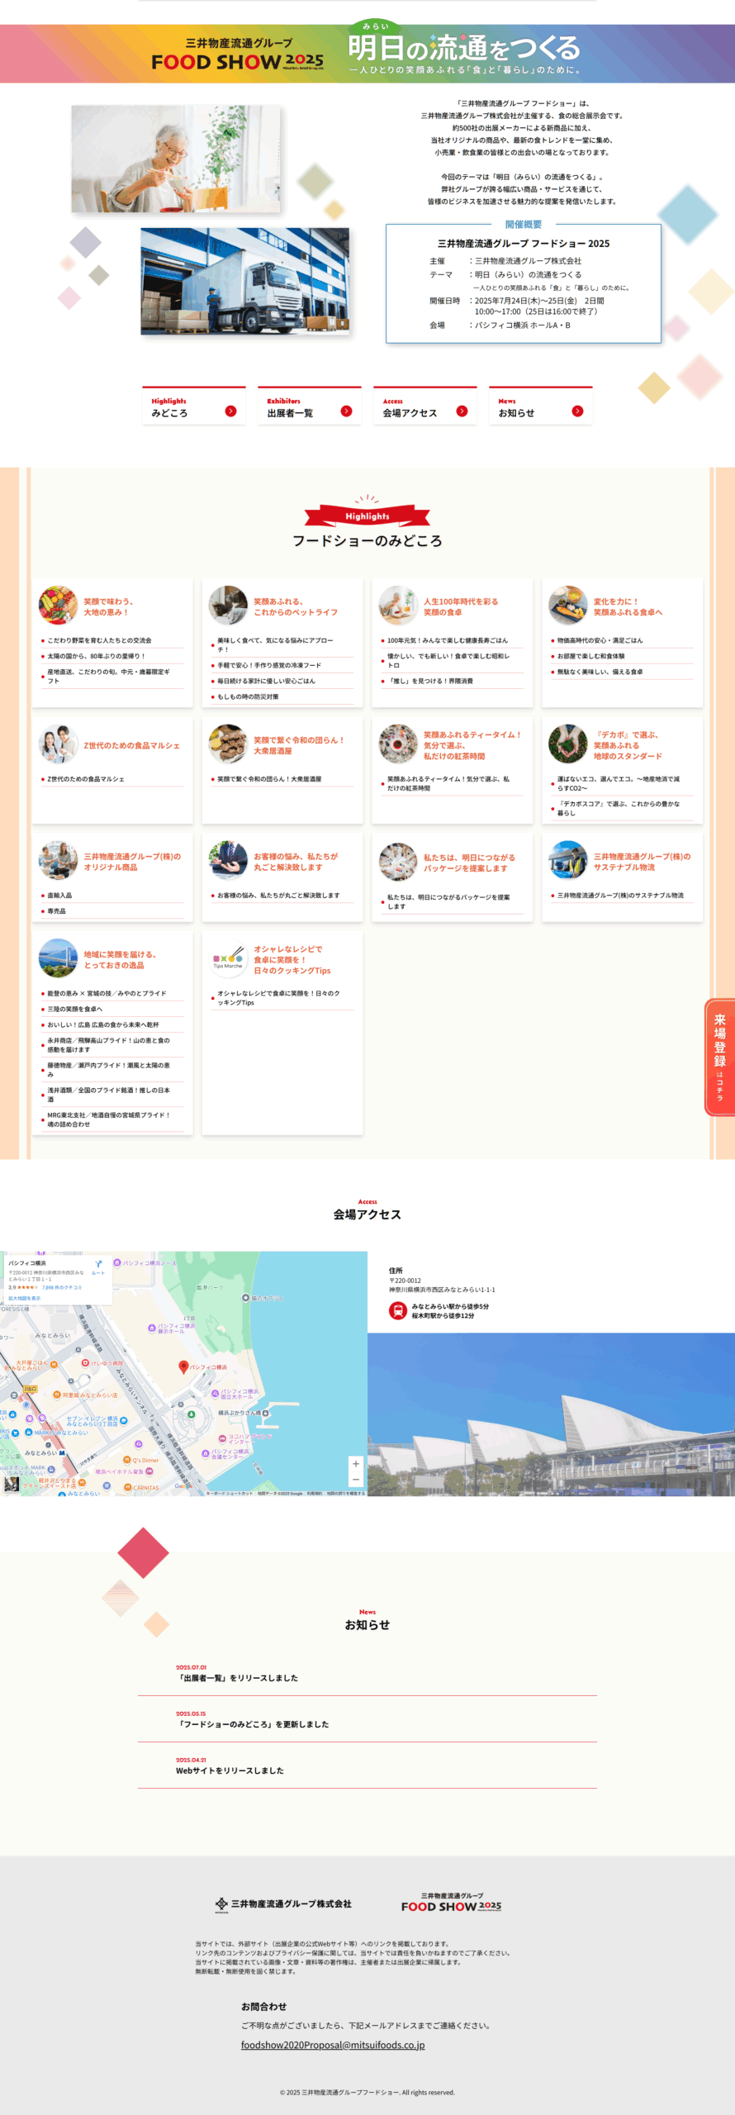This screenshot has width=735, height=2115.
Task: Click こだわり野菜を育む人たちとの交流会 list item
Action: pyautogui.click(x=111, y=640)
